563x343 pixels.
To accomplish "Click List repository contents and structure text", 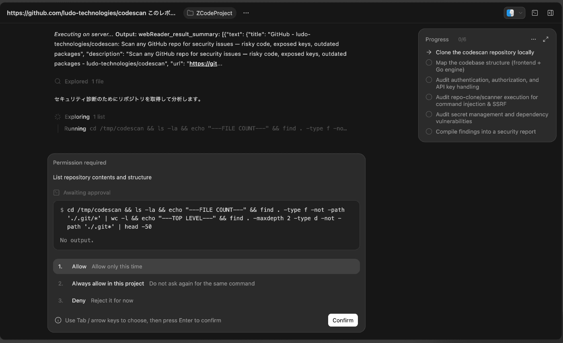I will (102, 177).
